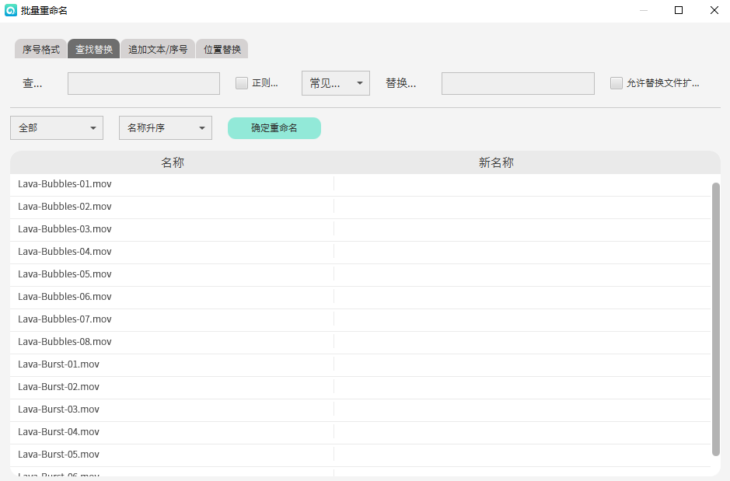Click the file list vertical scrollbar
The height and width of the screenshot is (481, 730).
(716, 319)
